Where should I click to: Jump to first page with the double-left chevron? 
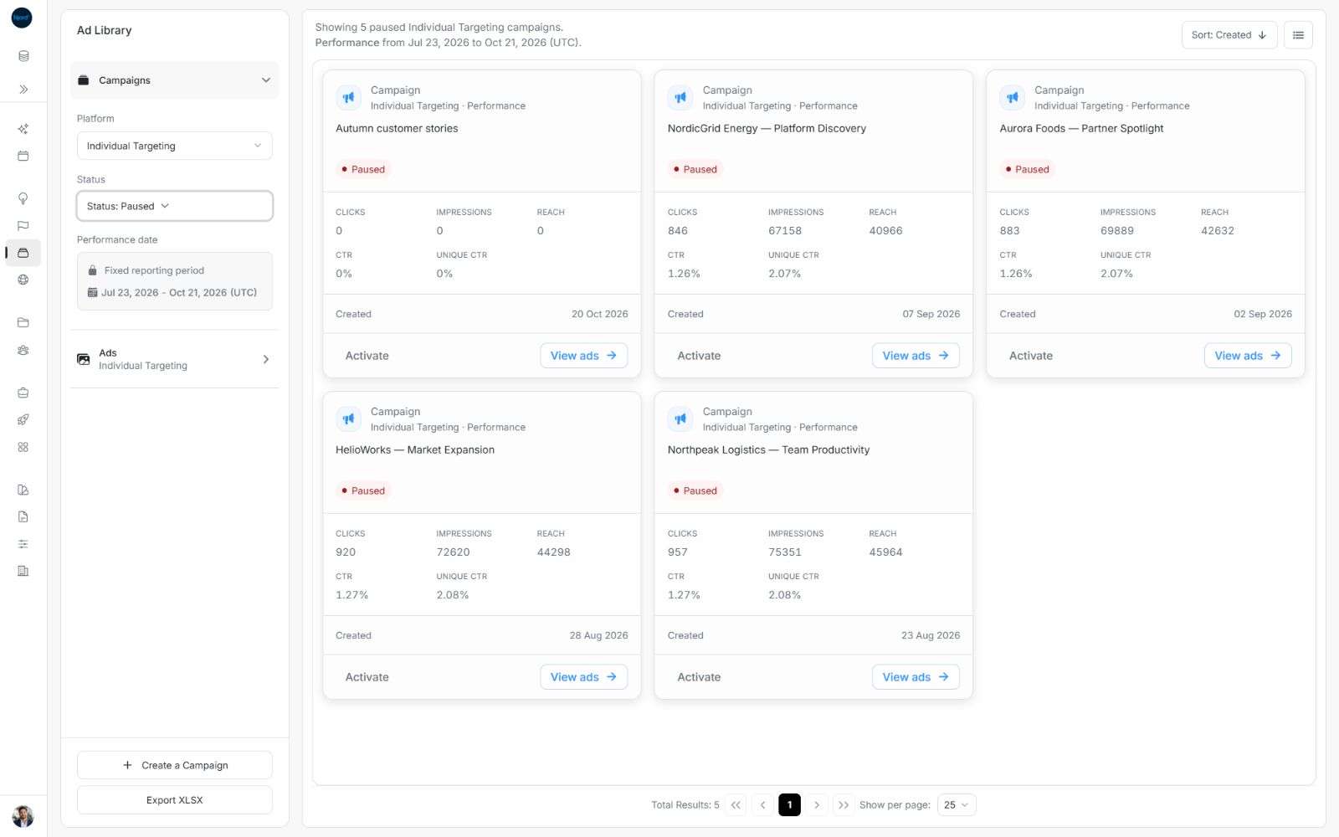[x=736, y=804]
